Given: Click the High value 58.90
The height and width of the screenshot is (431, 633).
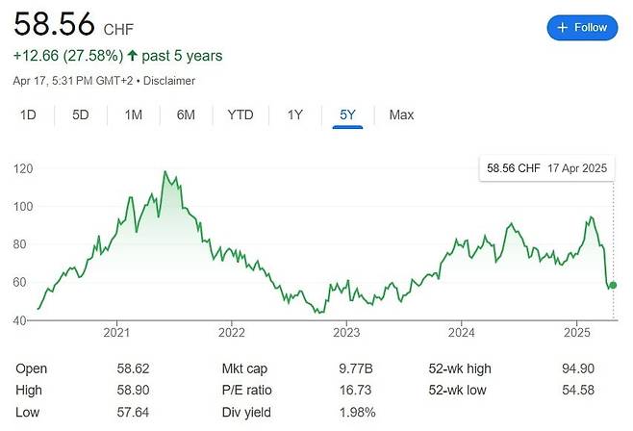Looking at the screenshot, I should (133, 391).
